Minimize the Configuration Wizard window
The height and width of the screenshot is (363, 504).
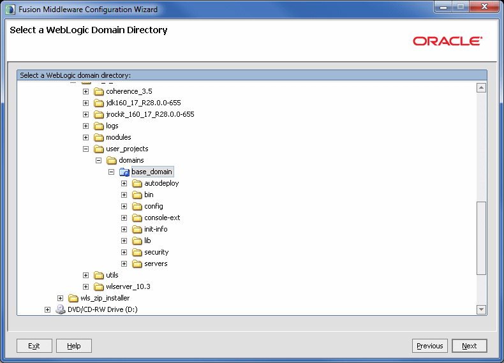coord(443,7)
